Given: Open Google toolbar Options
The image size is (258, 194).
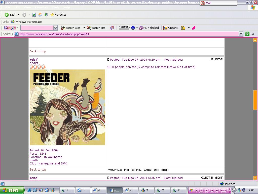Looking at the screenshot, I should coord(170,28).
